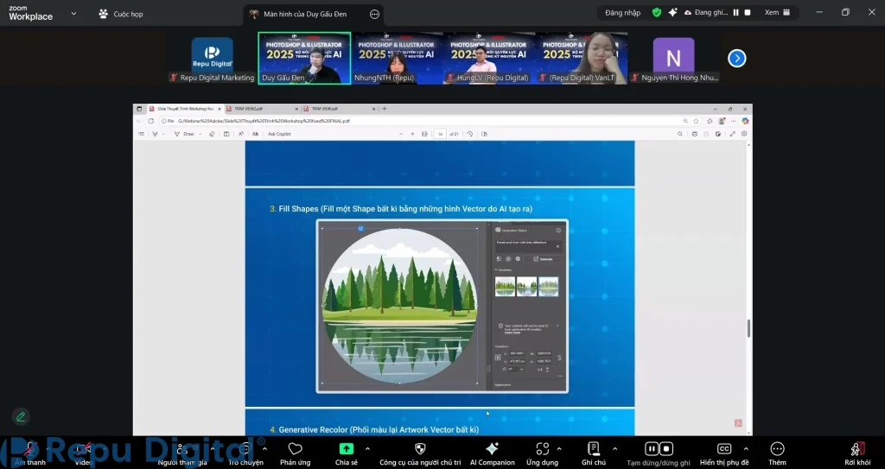The width and height of the screenshot is (885, 469).
Task: Click the green annotation pencil icon
Action: tap(21, 416)
